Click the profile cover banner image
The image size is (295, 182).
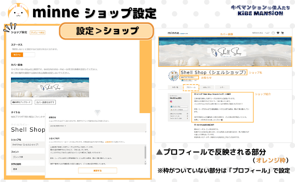coord(225,52)
